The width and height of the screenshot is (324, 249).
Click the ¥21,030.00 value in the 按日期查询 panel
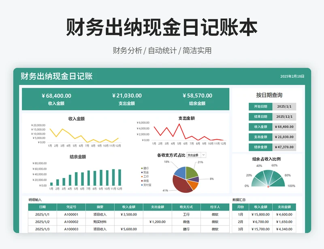284,137
